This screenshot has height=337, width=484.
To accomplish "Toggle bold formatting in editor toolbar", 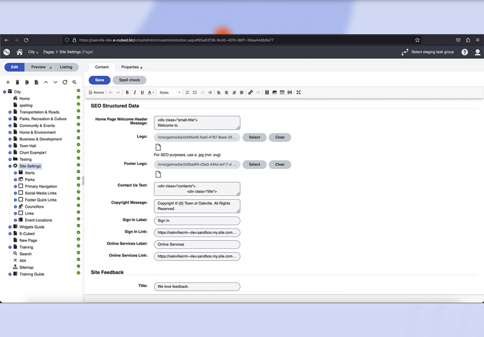I will coord(127,93).
